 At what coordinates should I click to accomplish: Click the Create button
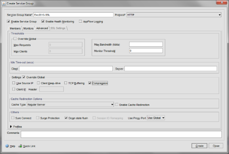tap(199, 146)
